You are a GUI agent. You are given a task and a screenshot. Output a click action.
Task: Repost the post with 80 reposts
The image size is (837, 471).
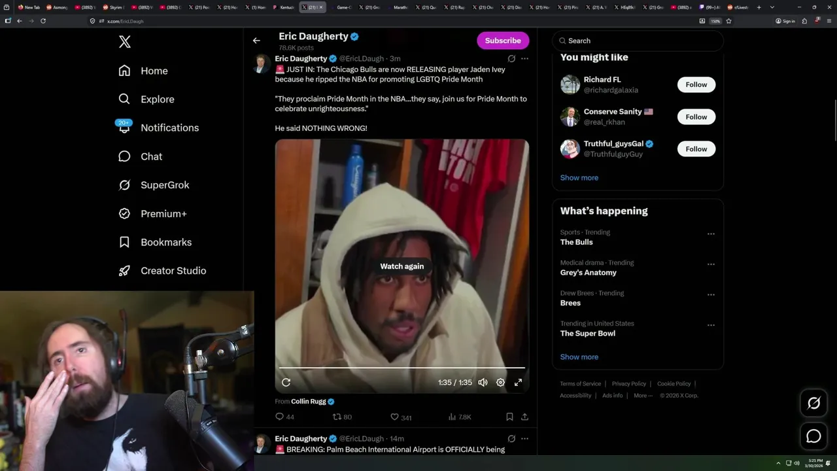[343, 417]
